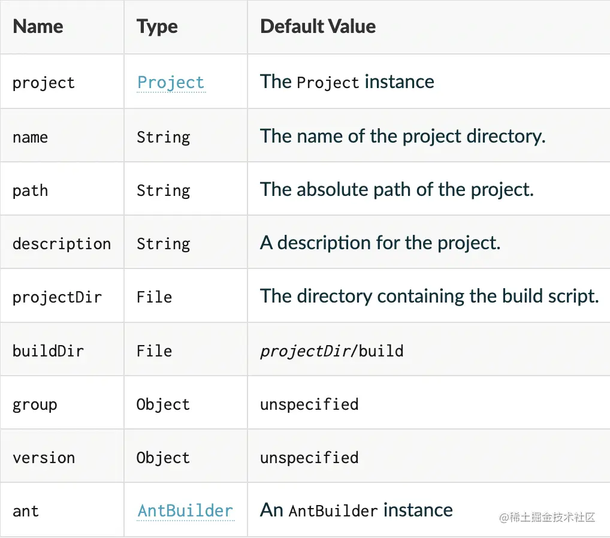
Task: Click the buildDir property cell
Action: coord(49,350)
